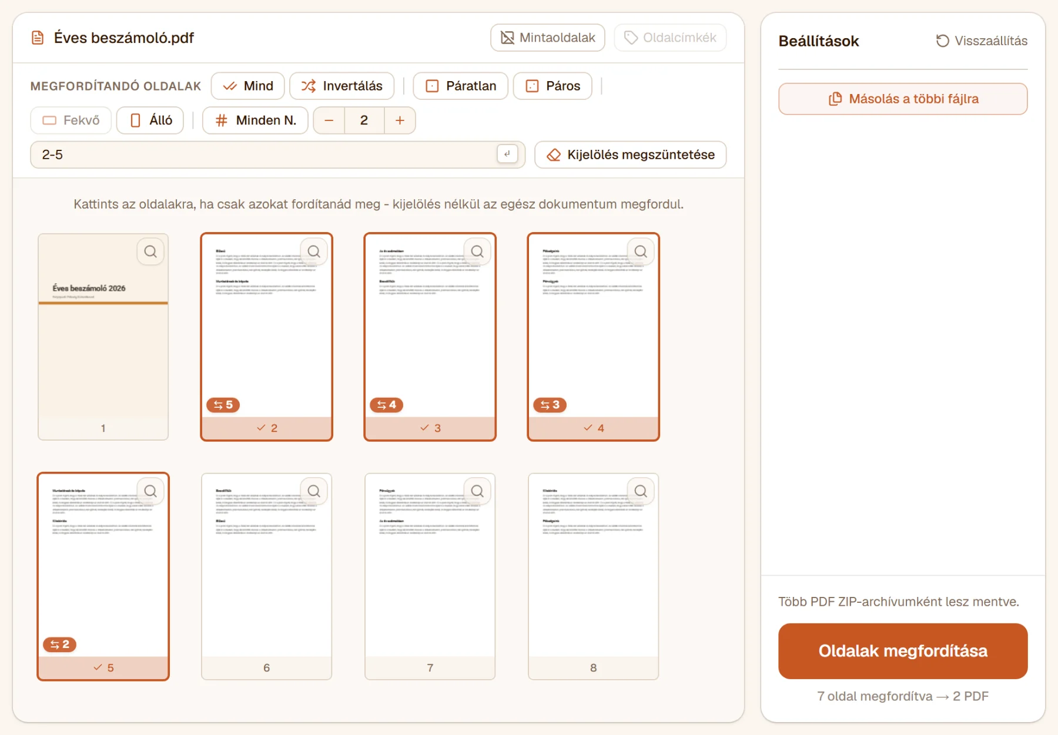
Task: Click the reorder badge 2 on page 5
Action: [60, 645]
